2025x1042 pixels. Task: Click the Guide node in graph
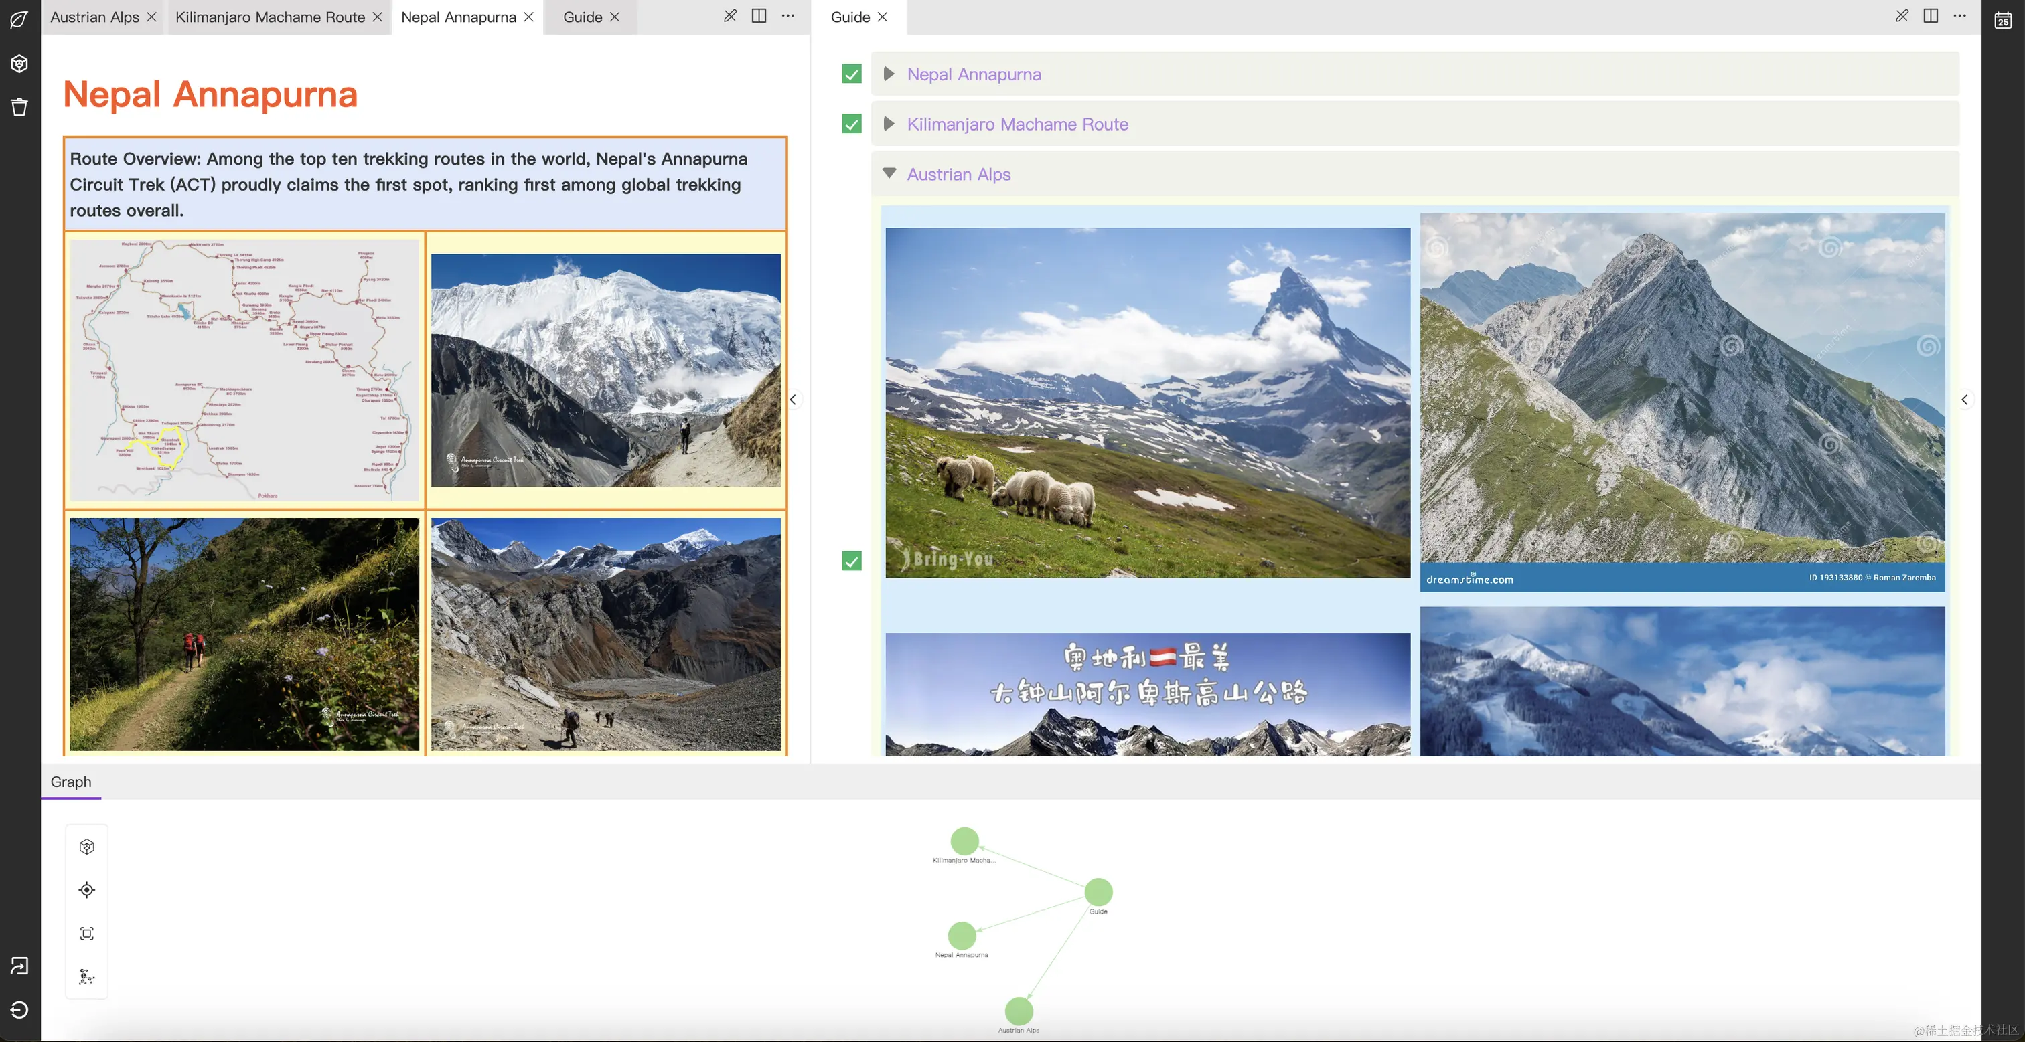1098,891
